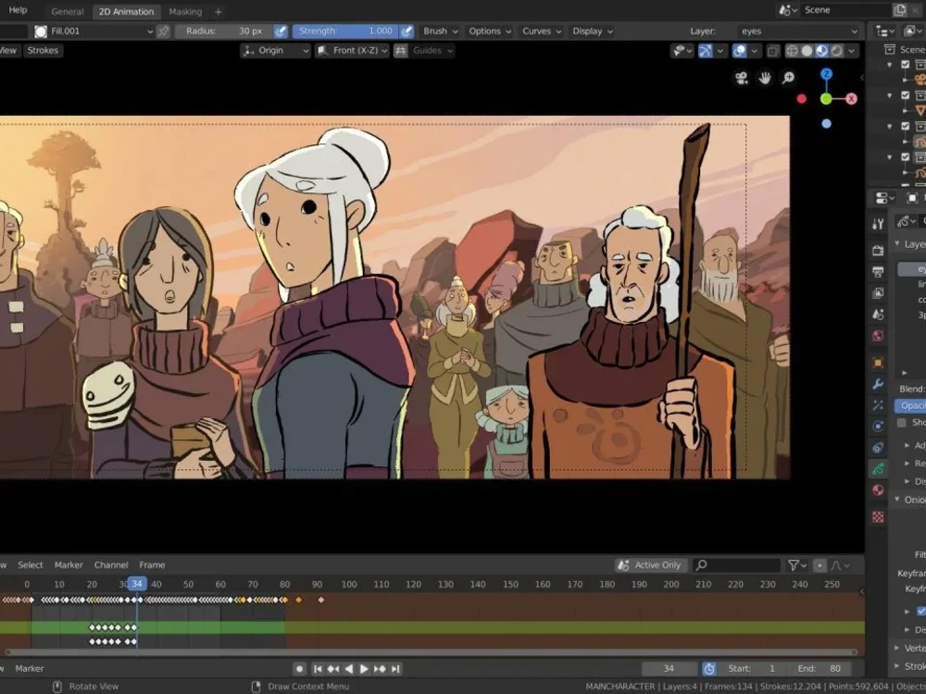
Task: Click the pink X axis gizmo handle
Action: click(x=851, y=99)
